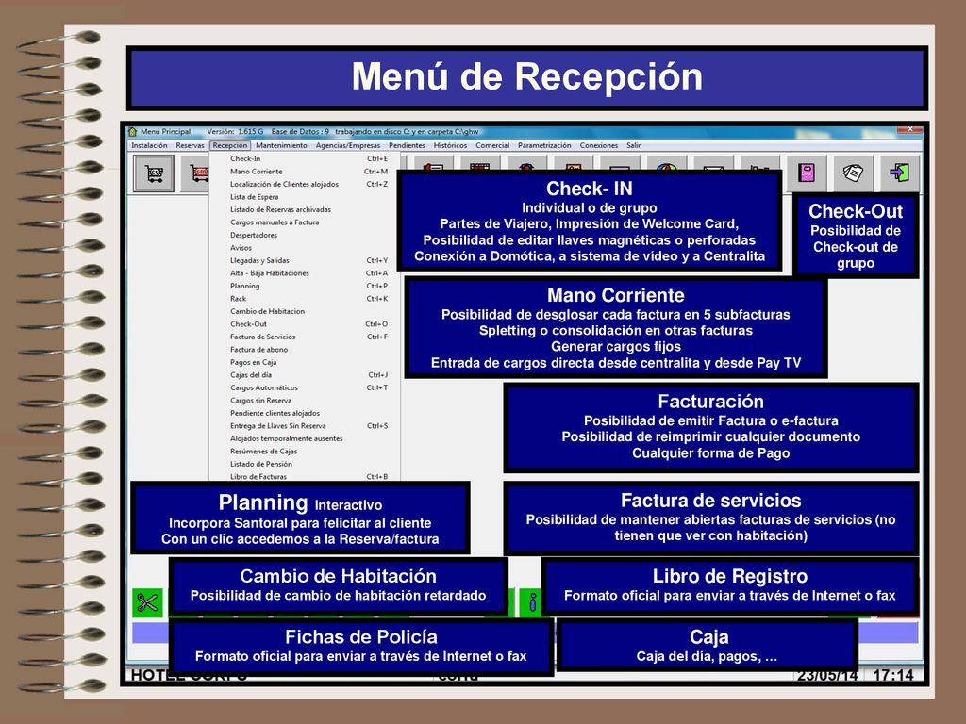Select Localización de Clientes alojados

pyautogui.click(x=305, y=184)
